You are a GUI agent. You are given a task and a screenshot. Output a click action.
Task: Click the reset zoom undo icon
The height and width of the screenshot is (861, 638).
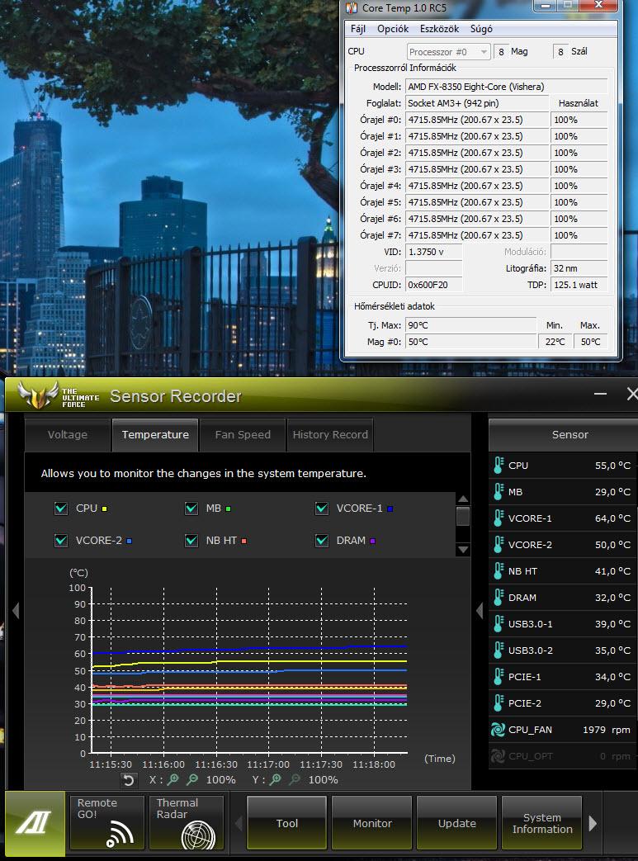129,780
